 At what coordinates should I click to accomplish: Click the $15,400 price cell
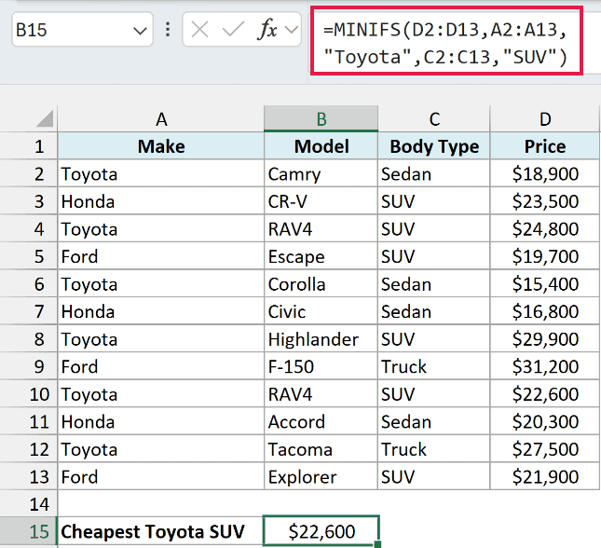click(545, 283)
